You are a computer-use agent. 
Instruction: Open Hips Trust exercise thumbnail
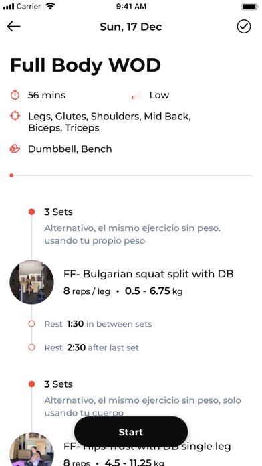32,449
